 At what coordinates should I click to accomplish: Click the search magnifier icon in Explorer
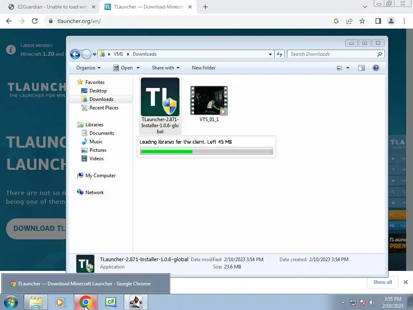pos(380,54)
